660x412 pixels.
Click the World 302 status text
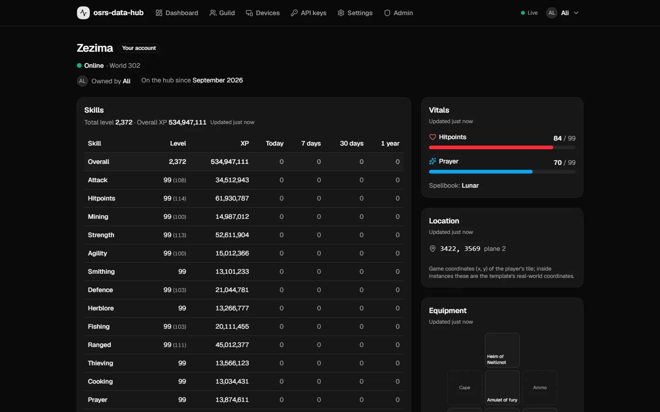click(x=125, y=65)
